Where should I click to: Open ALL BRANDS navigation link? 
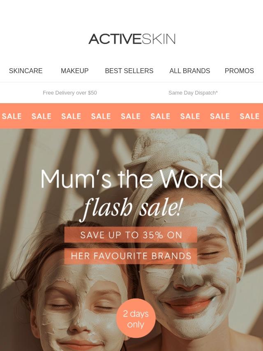pos(189,71)
